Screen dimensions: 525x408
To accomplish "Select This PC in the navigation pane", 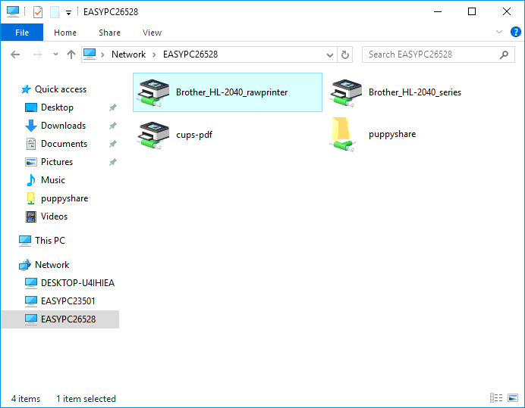I will coord(50,241).
